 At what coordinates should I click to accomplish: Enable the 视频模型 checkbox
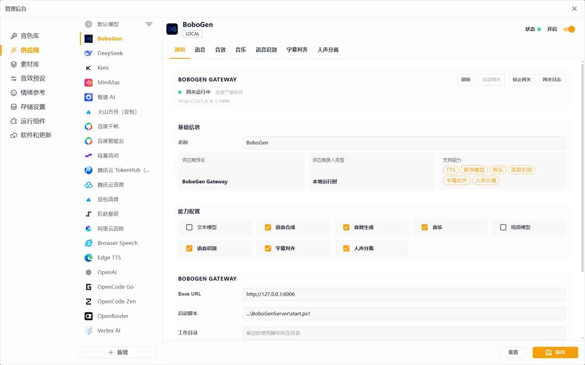(503, 227)
